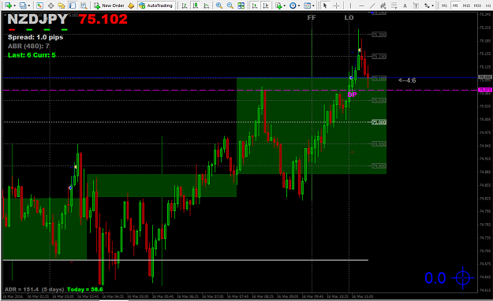The width and height of the screenshot is (493, 301).
Task: Expand the Templates dropdown arrow
Action: point(313,6)
